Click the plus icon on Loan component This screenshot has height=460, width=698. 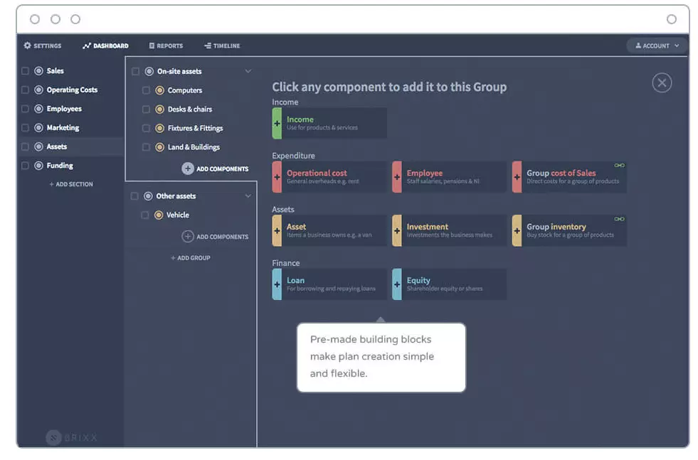click(x=277, y=284)
